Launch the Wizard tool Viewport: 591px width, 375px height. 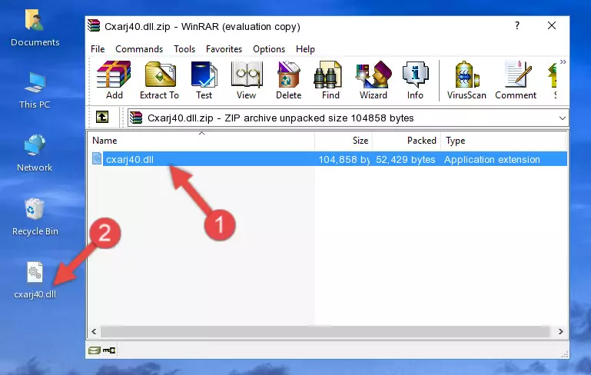(x=374, y=80)
